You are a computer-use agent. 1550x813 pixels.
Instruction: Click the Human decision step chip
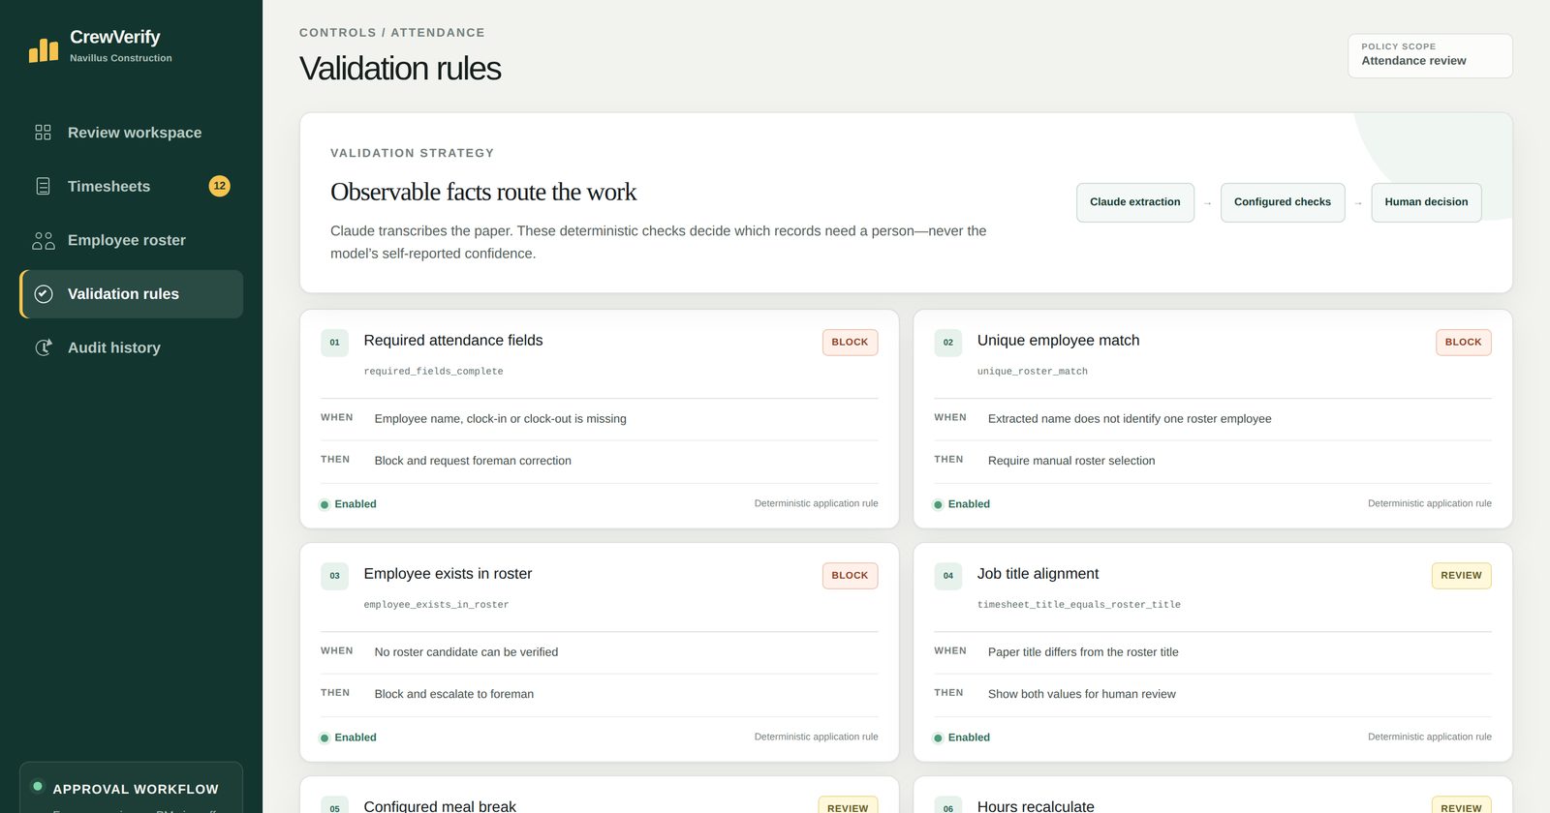point(1426,202)
